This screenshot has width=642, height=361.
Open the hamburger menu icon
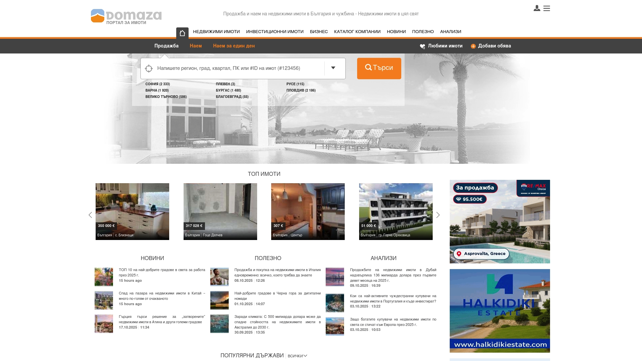coord(547,8)
